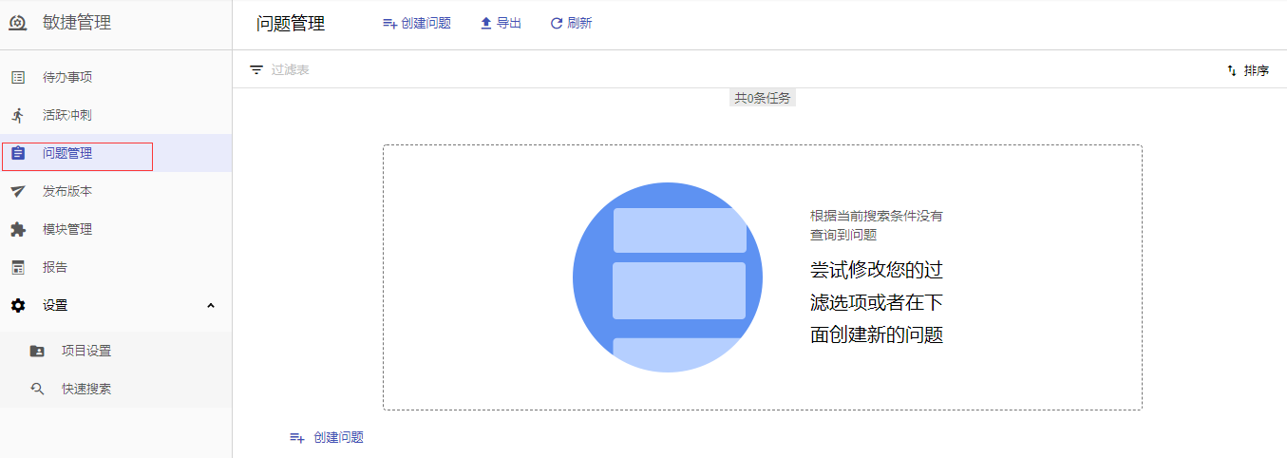Screen dimensions: 1287x458
Task: Click the empty-state stacked cards illustration
Action: (x=668, y=277)
